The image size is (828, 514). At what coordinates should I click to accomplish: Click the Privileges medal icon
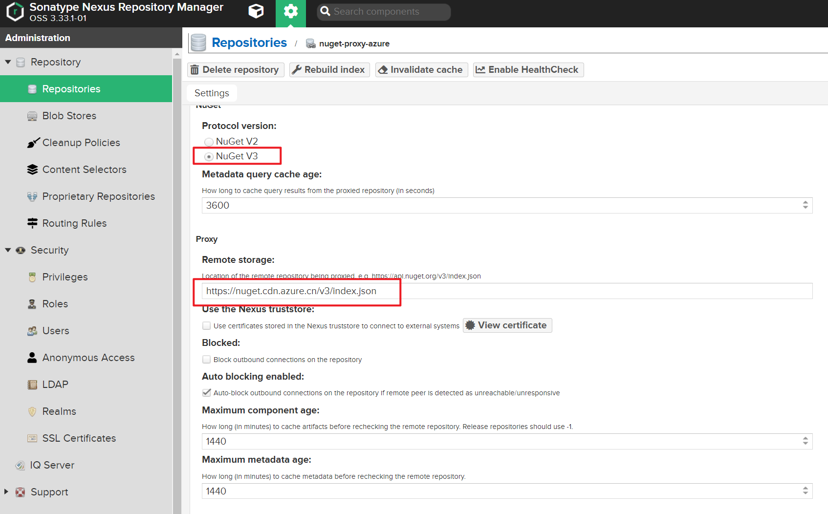(32, 277)
